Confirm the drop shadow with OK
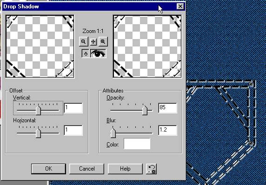Image resolution: width=266 pixels, height=185 pixels. 48,169
